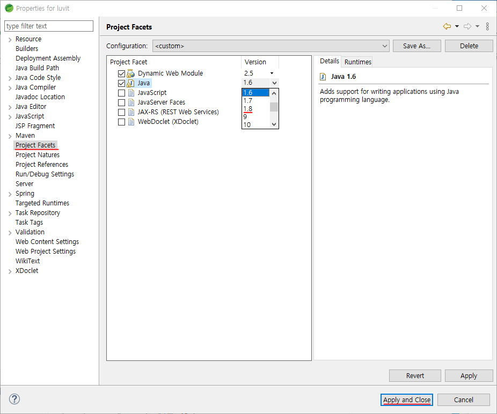Switch to the Details tab

pos(330,61)
